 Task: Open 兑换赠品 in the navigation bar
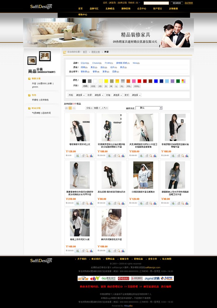tap(110, 9)
